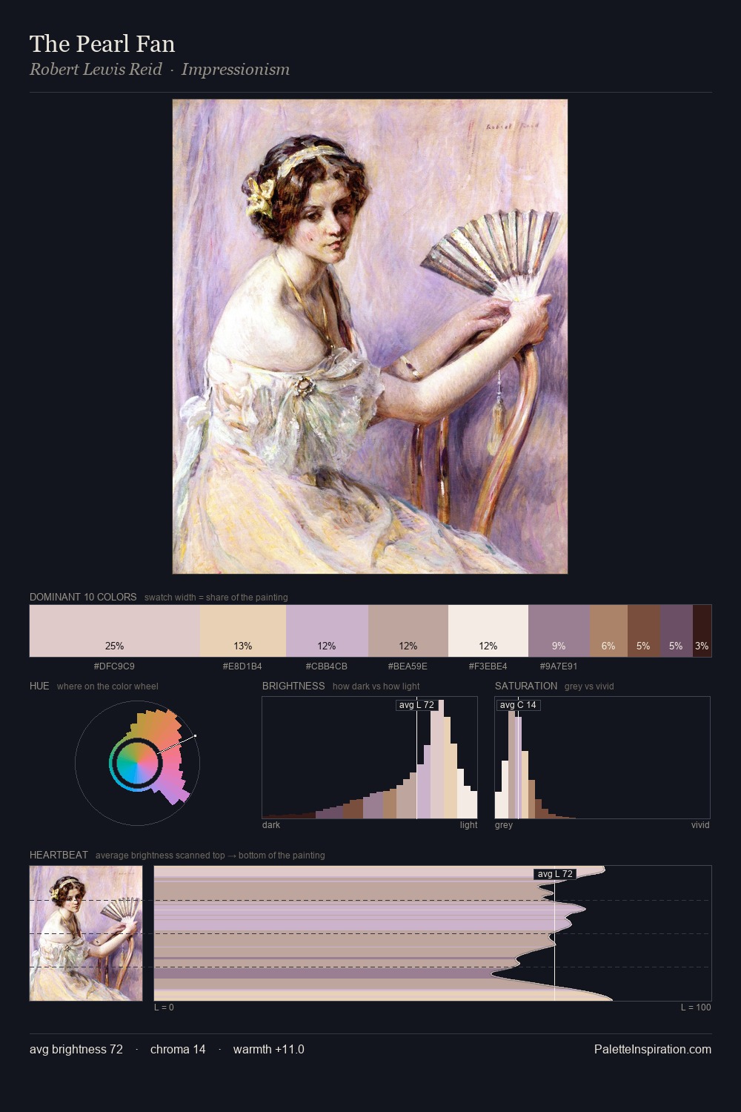
Task: Click the 25% swatch #DFC9C9
Action: (115, 631)
